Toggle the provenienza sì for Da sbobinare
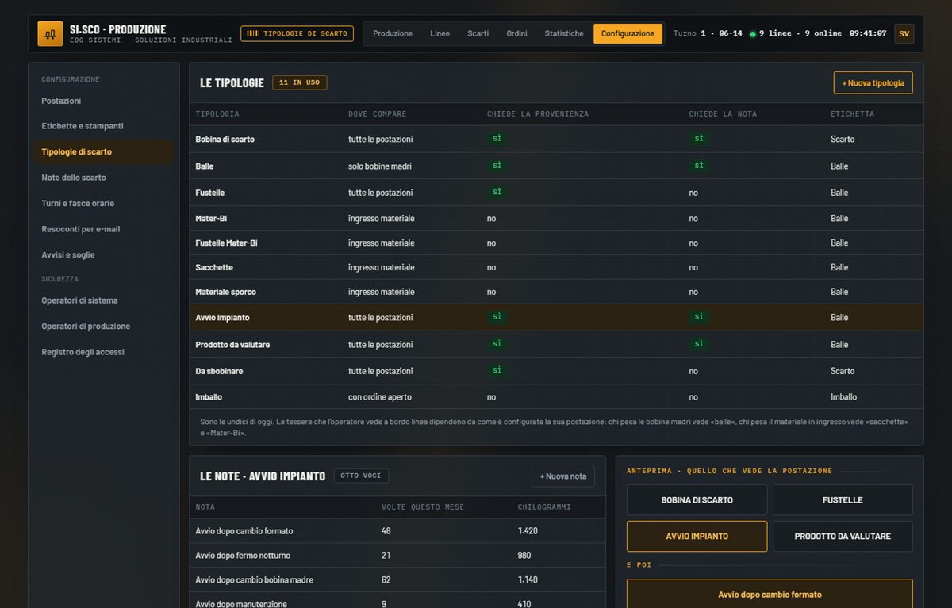This screenshot has width=952, height=608. [497, 370]
